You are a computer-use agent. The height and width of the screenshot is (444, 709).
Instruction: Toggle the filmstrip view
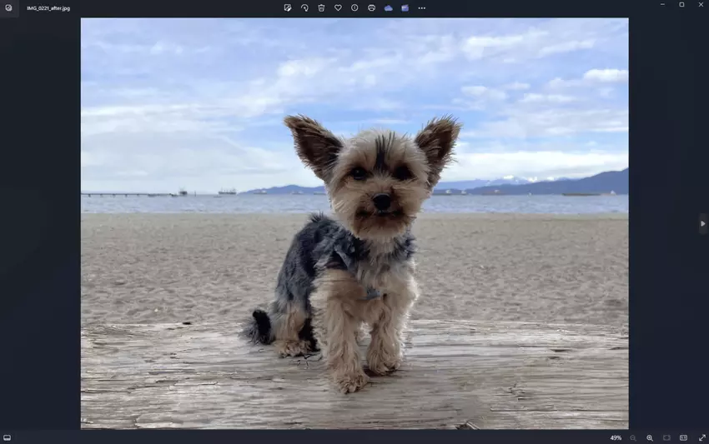(x=8, y=437)
